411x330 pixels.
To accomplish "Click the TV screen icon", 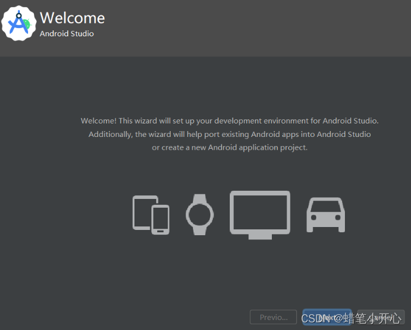I will (260, 215).
